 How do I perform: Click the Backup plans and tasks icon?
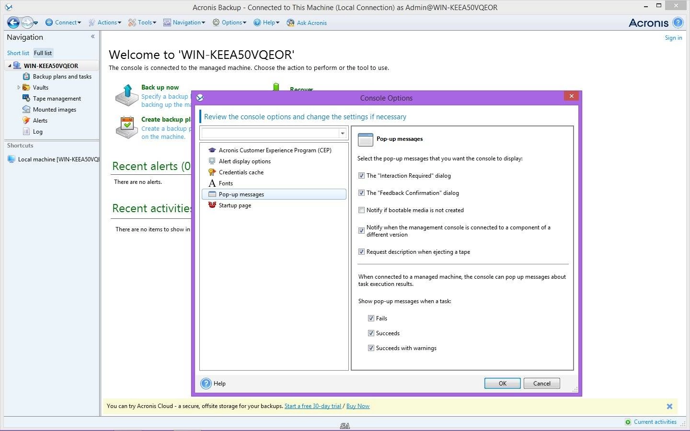[26, 77]
